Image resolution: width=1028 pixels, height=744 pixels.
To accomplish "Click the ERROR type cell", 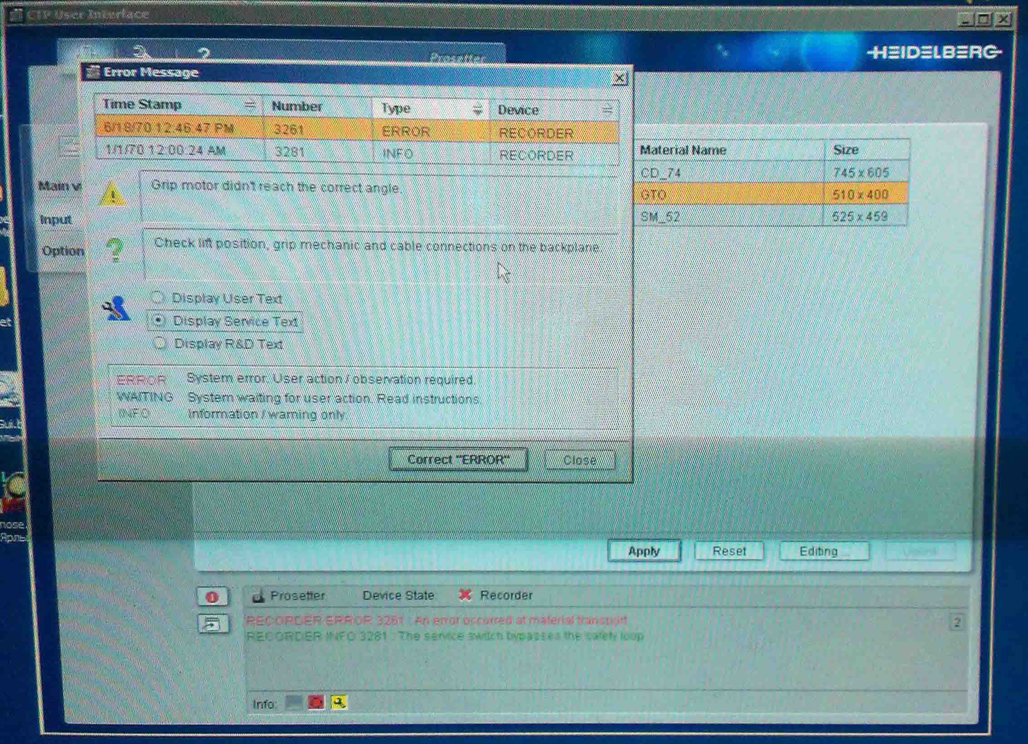I will (431, 131).
